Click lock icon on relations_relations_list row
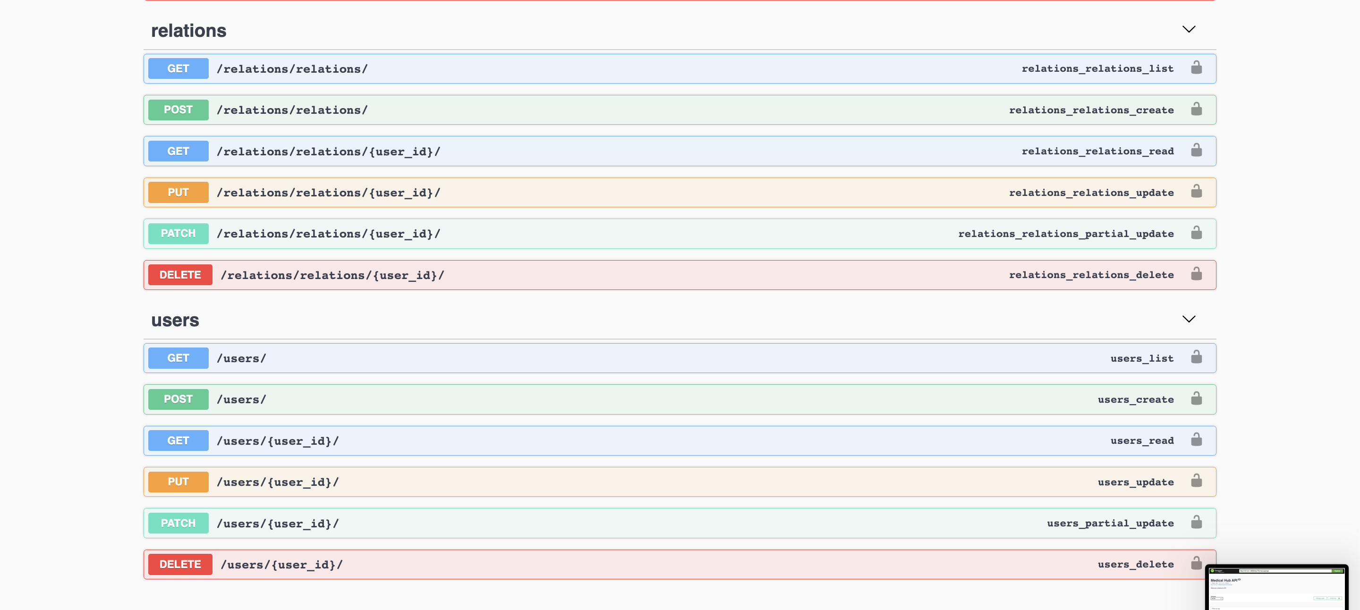Screen dimensions: 1360x610 coord(1196,68)
